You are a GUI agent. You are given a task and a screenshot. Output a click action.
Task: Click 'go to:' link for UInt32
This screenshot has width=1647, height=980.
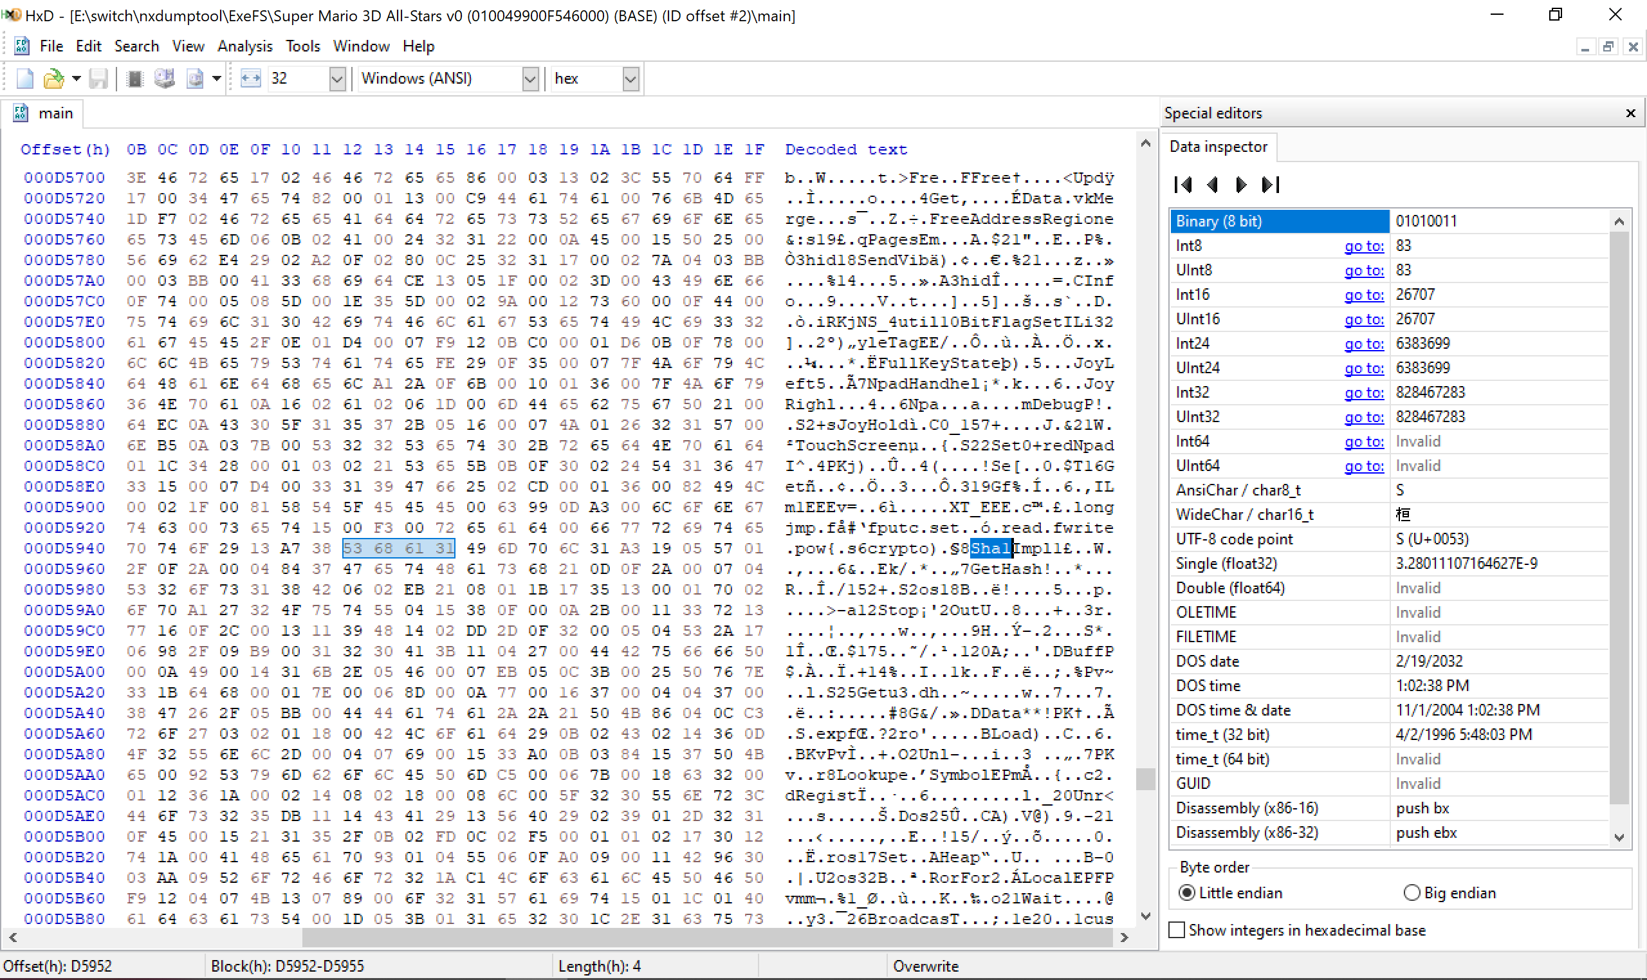pos(1364,417)
